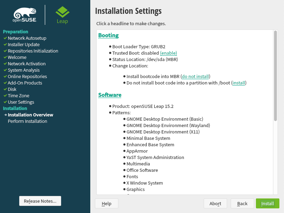
Task: Click 'Product: openSUSE Leap 15.2' text
Action: point(143,106)
